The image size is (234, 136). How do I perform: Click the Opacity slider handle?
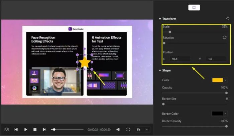coord(226,93)
